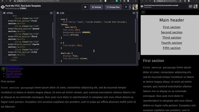
Task: Click the pin icon button
Action: (126, 7)
